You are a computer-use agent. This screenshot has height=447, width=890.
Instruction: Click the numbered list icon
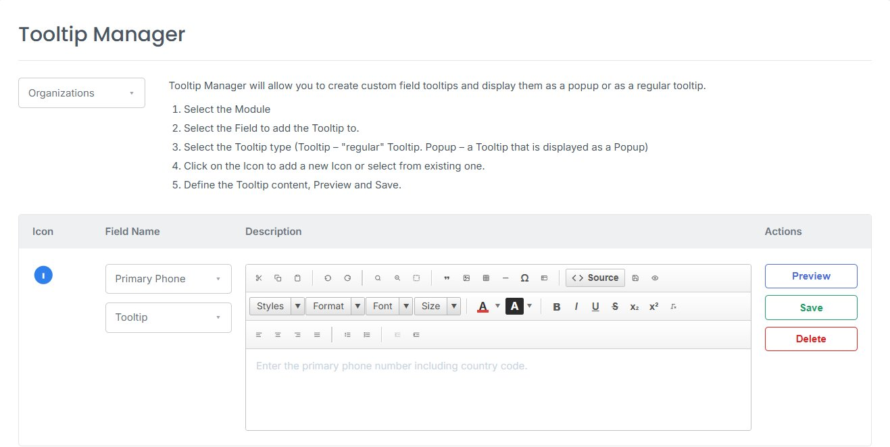coord(347,335)
